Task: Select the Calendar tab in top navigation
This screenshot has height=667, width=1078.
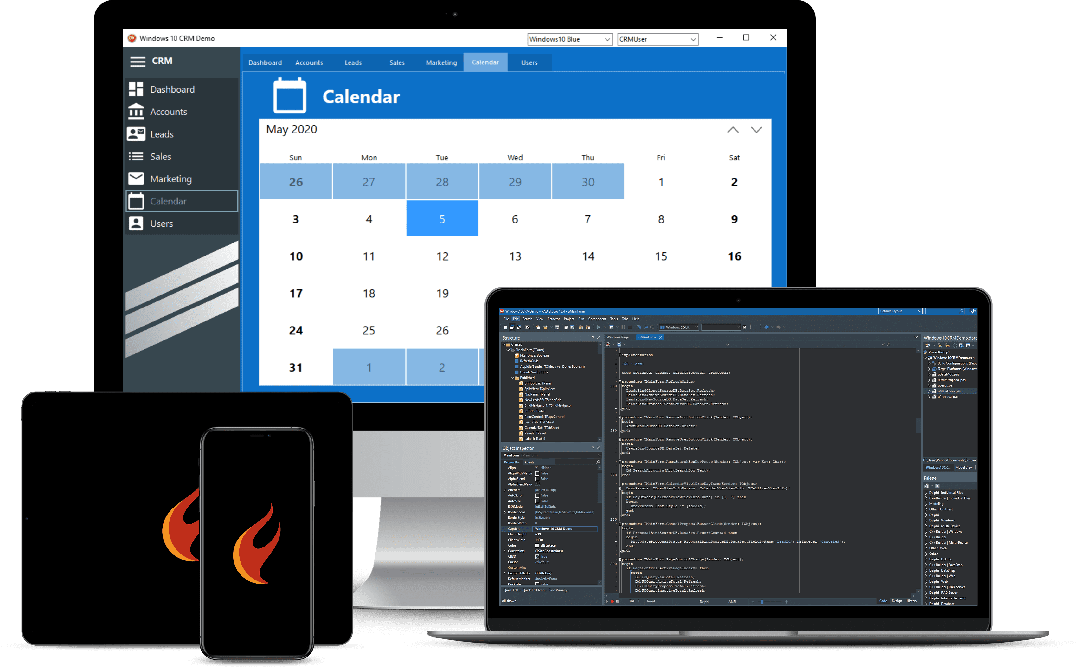Action: [486, 63]
